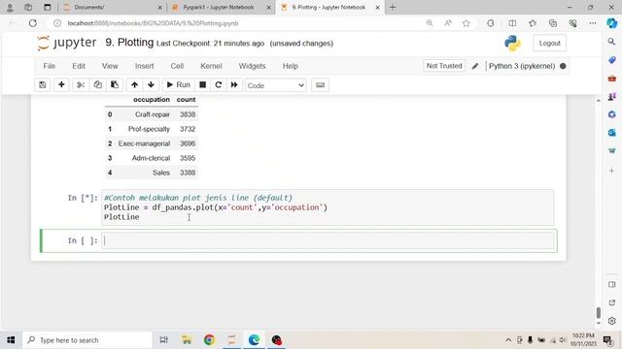Image resolution: width=622 pixels, height=349 pixels.
Task: Select the Sales count value 3388
Action: click(x=188, y=173)
